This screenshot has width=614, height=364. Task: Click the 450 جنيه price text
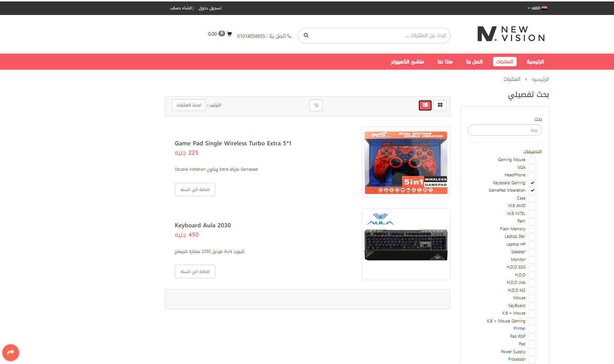pos(187,235)
